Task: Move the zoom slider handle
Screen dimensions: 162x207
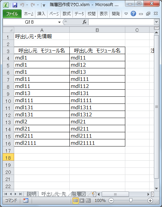Action: 131,200
